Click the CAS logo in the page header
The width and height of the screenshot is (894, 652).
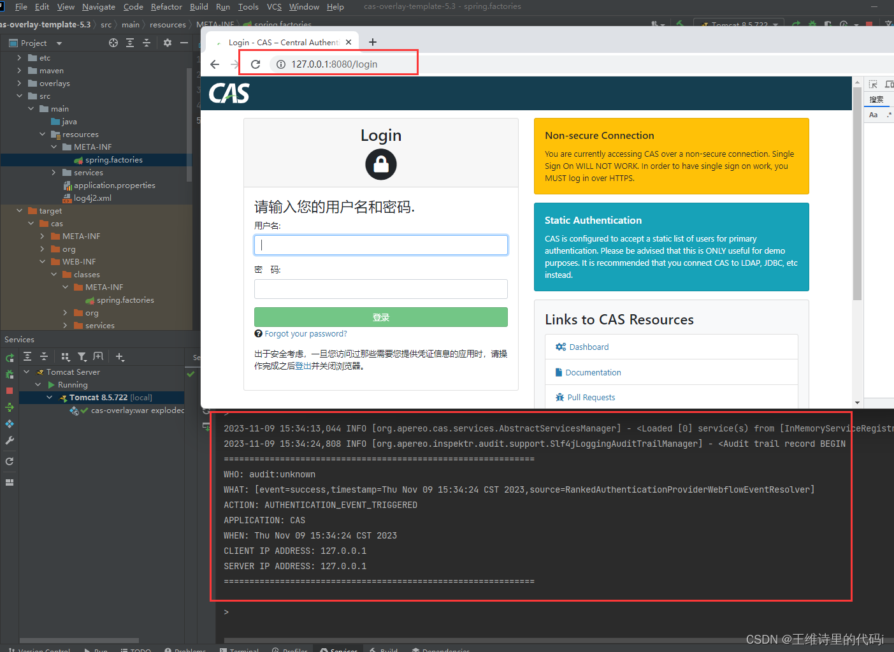(x=229, y=94)
